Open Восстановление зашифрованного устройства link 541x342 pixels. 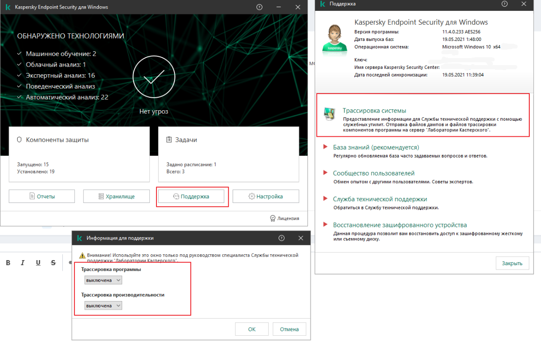400,225
